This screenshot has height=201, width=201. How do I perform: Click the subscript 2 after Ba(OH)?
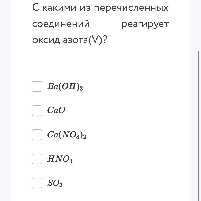pyautogui.click(x=81, y=89)
